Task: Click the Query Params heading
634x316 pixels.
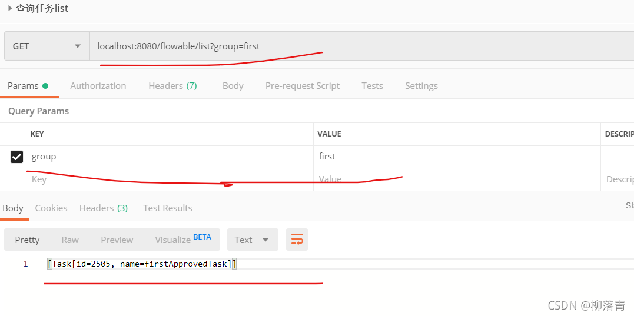Action: [x=38, y=111]
